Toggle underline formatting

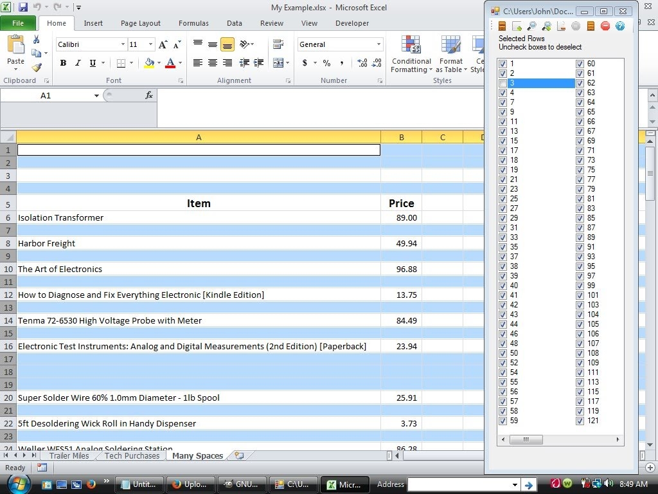click(93, 63)
